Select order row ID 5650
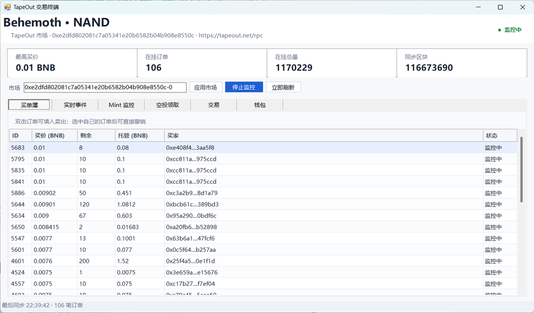 tap(263, 227)
